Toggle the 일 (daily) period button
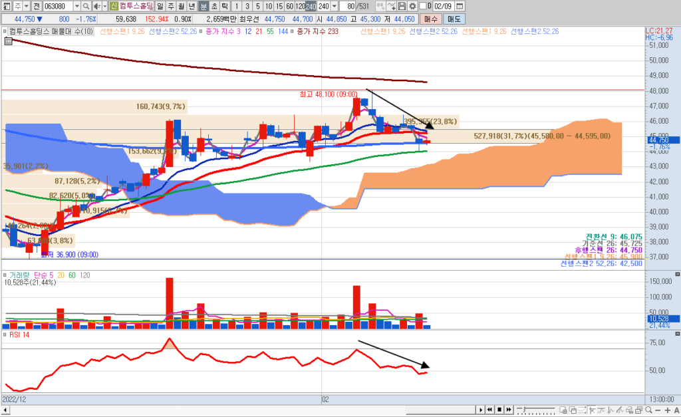 [x=161, y=6]
